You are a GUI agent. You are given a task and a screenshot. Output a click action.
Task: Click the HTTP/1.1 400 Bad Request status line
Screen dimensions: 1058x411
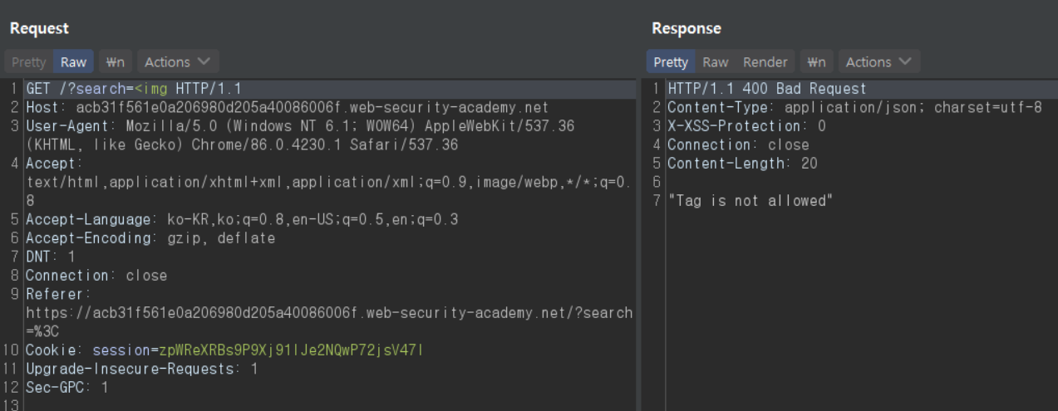766,89
